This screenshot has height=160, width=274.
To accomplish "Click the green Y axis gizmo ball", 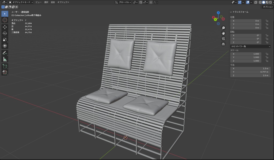I will point(215,19).
